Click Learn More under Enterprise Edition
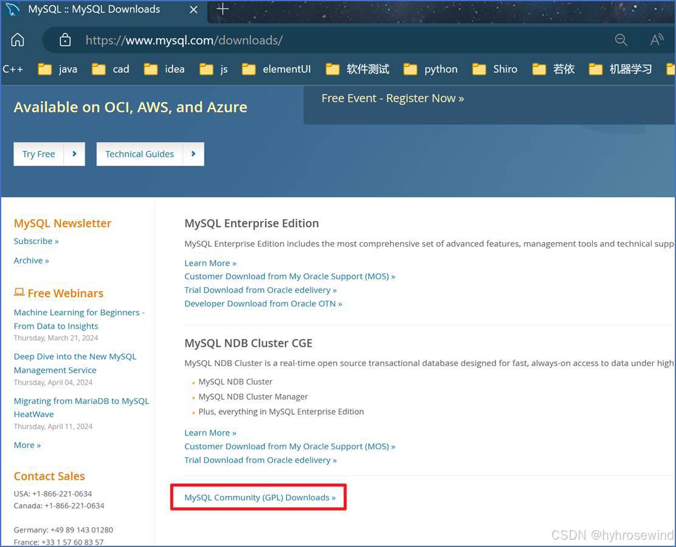676x547 pixels. 210,263
